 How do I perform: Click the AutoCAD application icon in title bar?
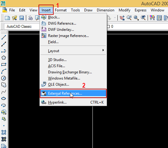coord(3,3)
